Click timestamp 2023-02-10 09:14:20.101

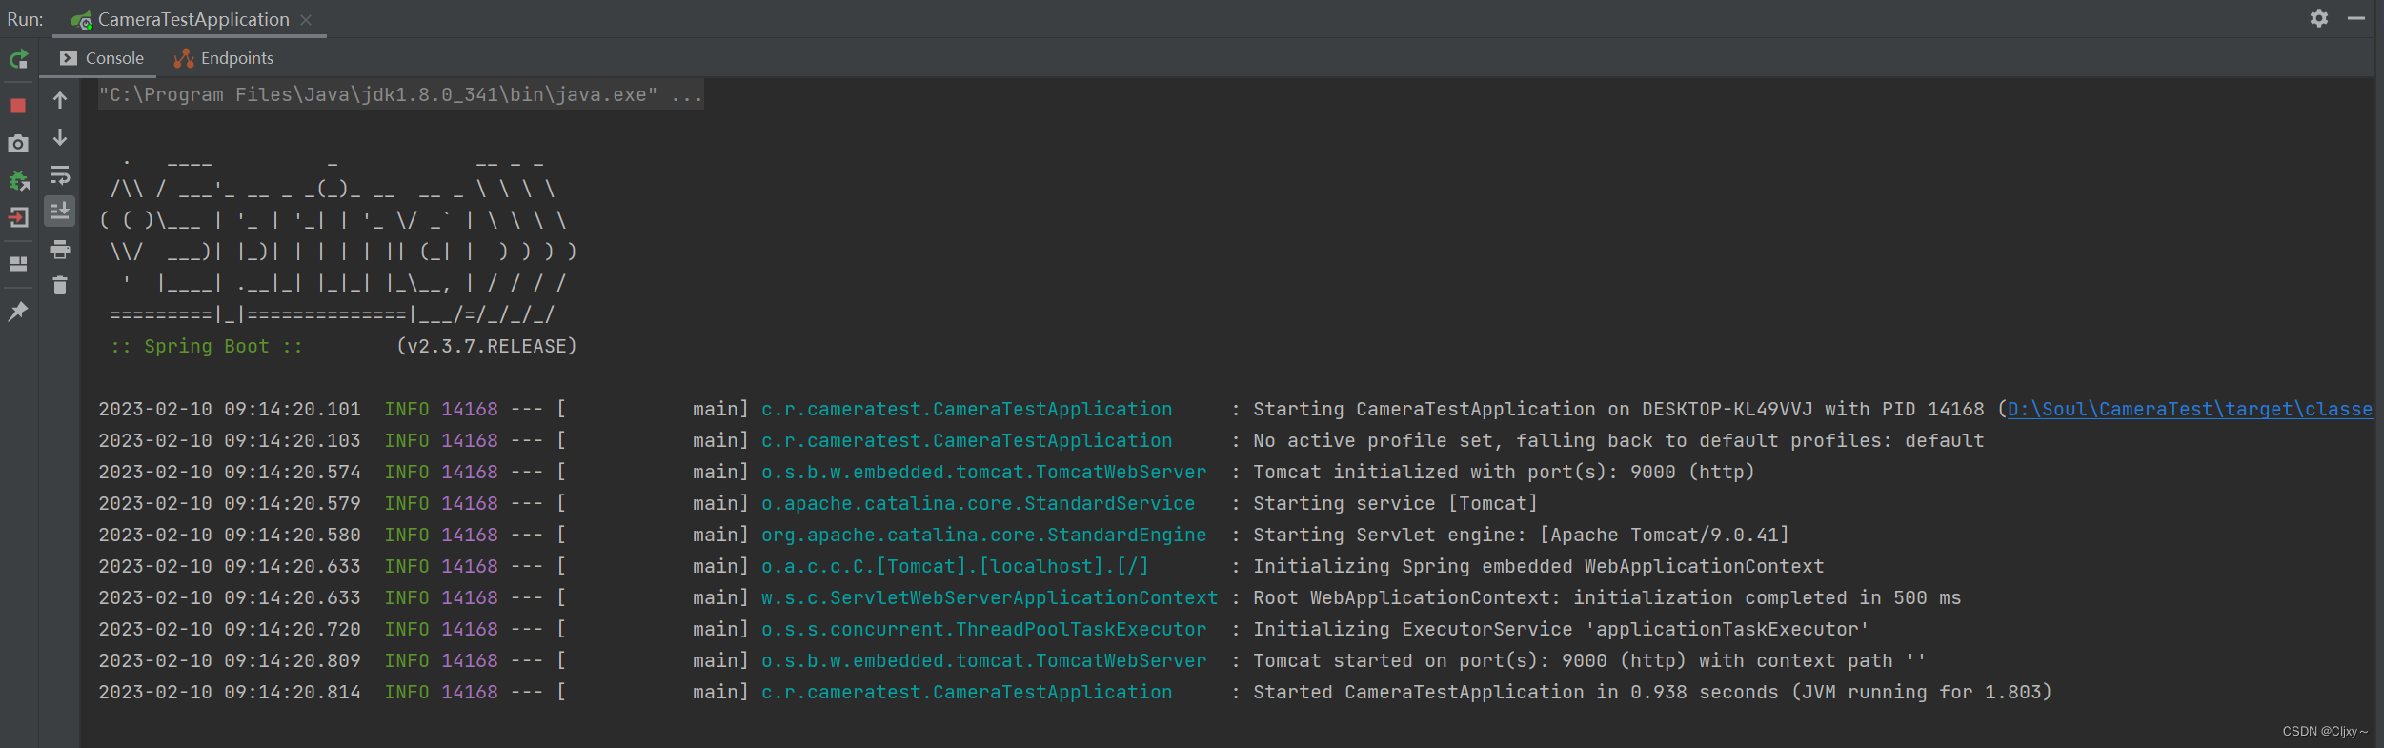click(230, 409)
